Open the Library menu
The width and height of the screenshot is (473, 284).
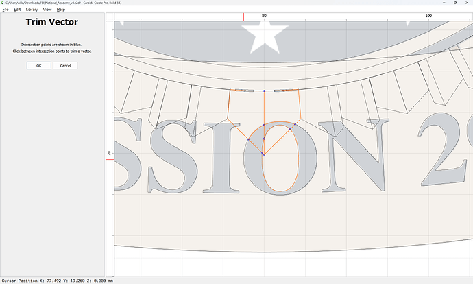[x=32, y=10]
